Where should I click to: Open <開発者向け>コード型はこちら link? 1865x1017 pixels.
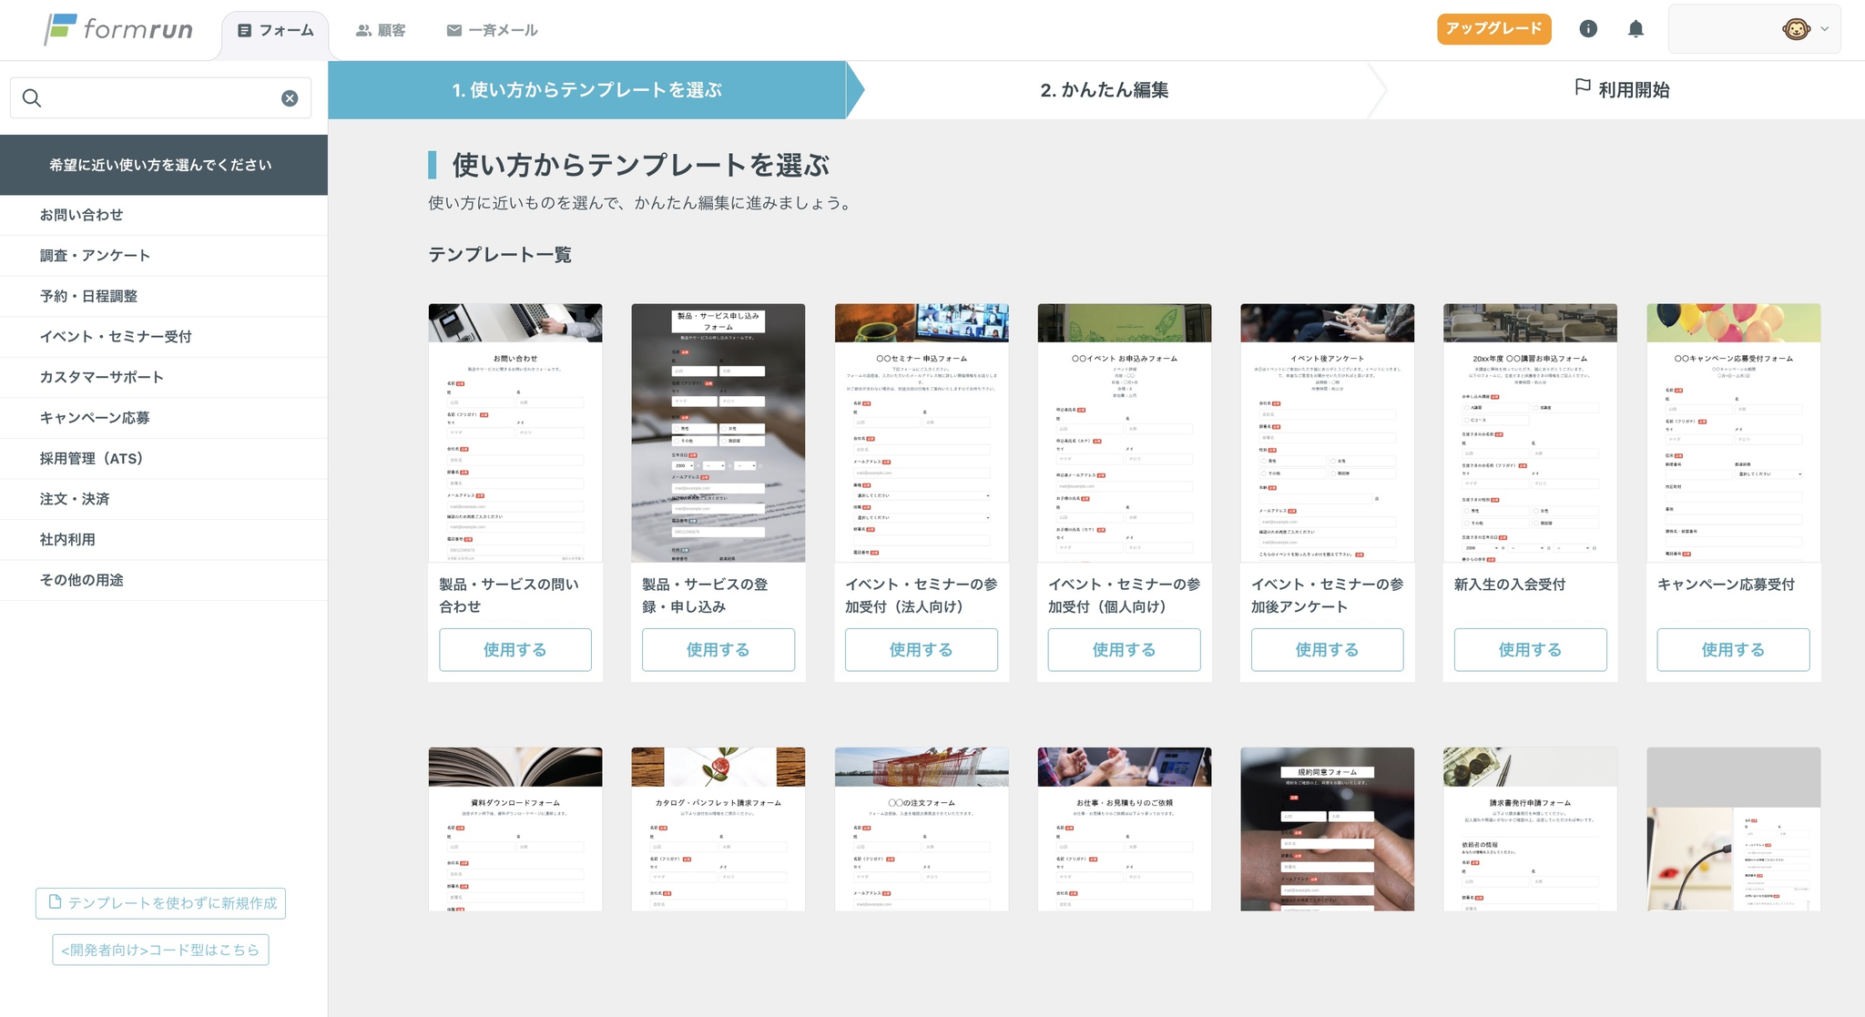[160, 950]
